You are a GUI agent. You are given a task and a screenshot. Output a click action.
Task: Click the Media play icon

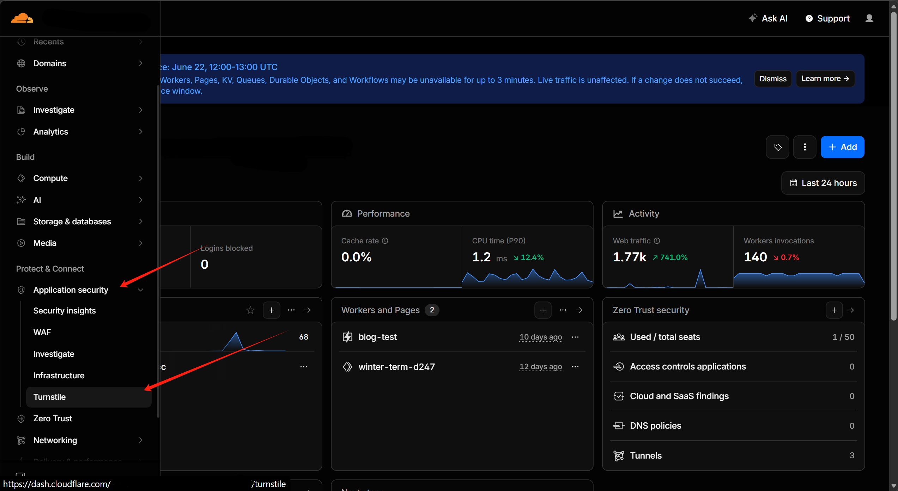pyautogui.click(x=21, y=243)
